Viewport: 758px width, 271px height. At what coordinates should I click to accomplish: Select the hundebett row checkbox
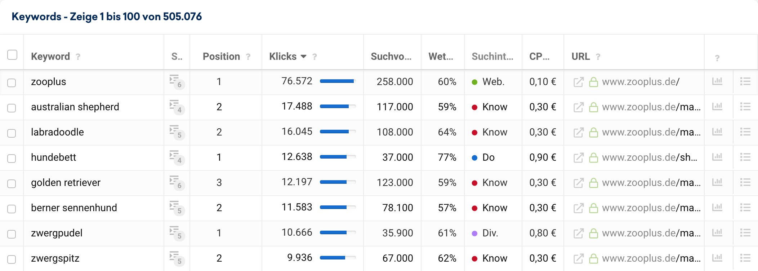[x=12, y=158]
